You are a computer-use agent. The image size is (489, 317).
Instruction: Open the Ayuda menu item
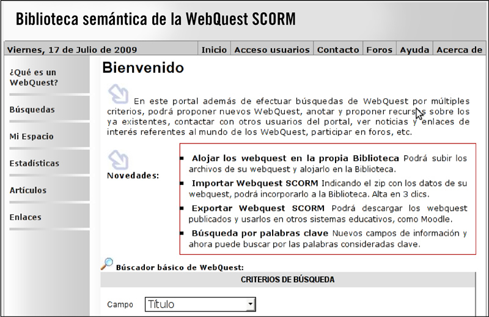coord(414,49)
